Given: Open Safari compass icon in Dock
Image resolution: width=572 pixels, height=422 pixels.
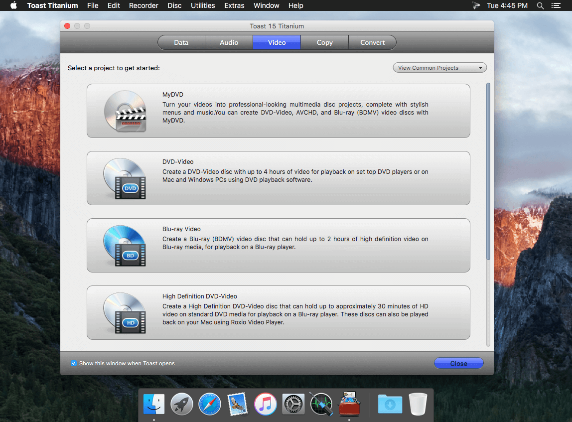Looking at the screenshot, I should [x=210, y=404].
